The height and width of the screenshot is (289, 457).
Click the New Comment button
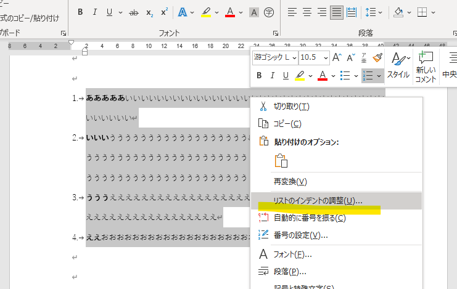click(x=426, y=66)
